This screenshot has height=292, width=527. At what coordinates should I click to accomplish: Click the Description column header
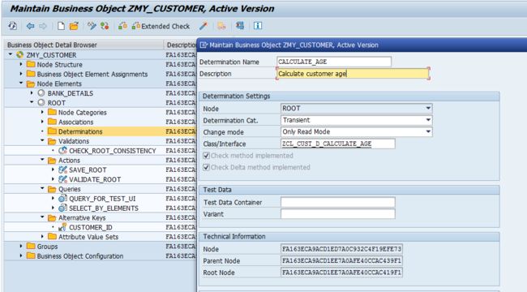(181, 45)
